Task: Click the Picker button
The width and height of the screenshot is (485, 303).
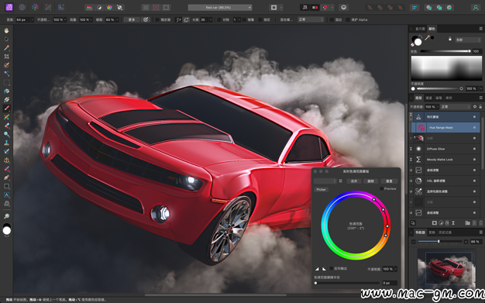Action: pos(321,189)
